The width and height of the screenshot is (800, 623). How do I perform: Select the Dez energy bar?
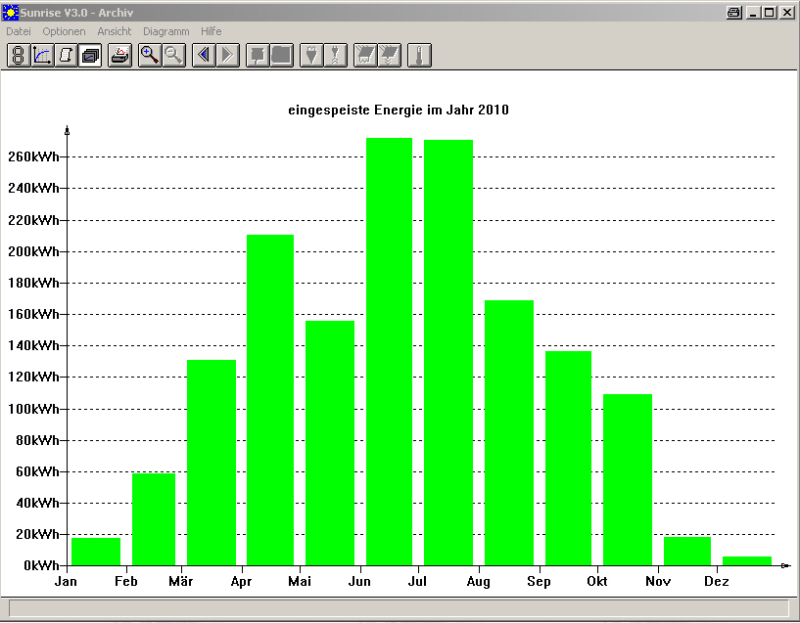[747, 560]
